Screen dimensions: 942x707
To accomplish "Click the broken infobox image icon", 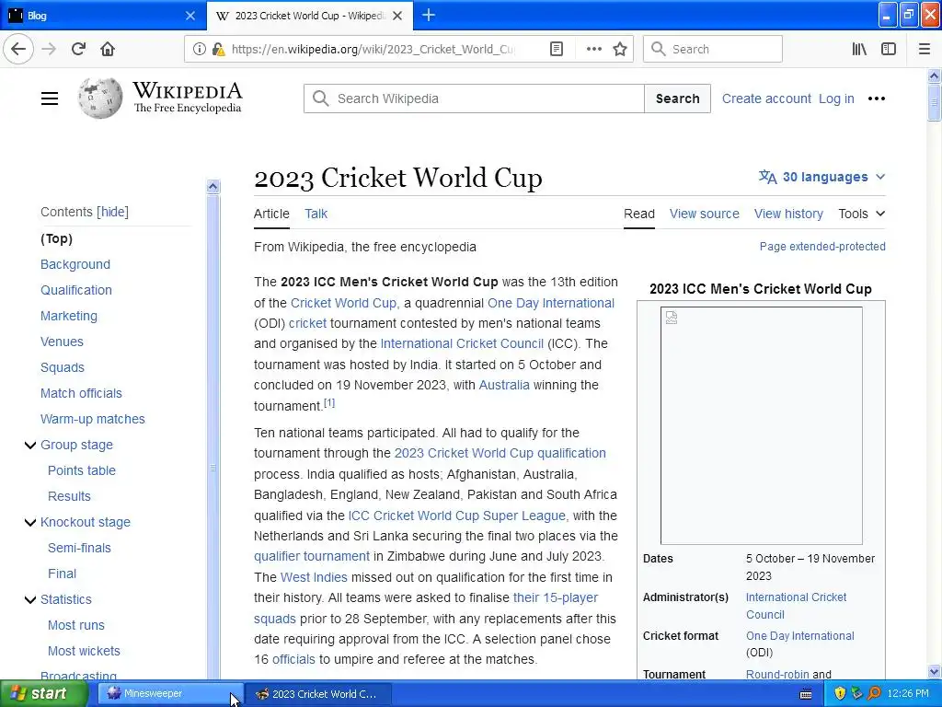I will tap(672, 318).
